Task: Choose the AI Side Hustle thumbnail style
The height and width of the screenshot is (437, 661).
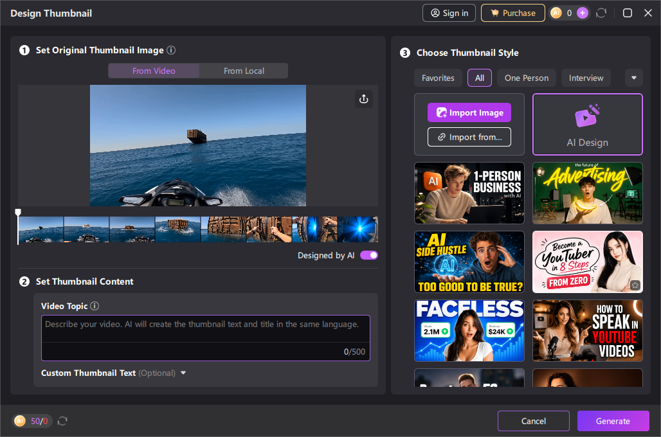Action: coord(469,262)
